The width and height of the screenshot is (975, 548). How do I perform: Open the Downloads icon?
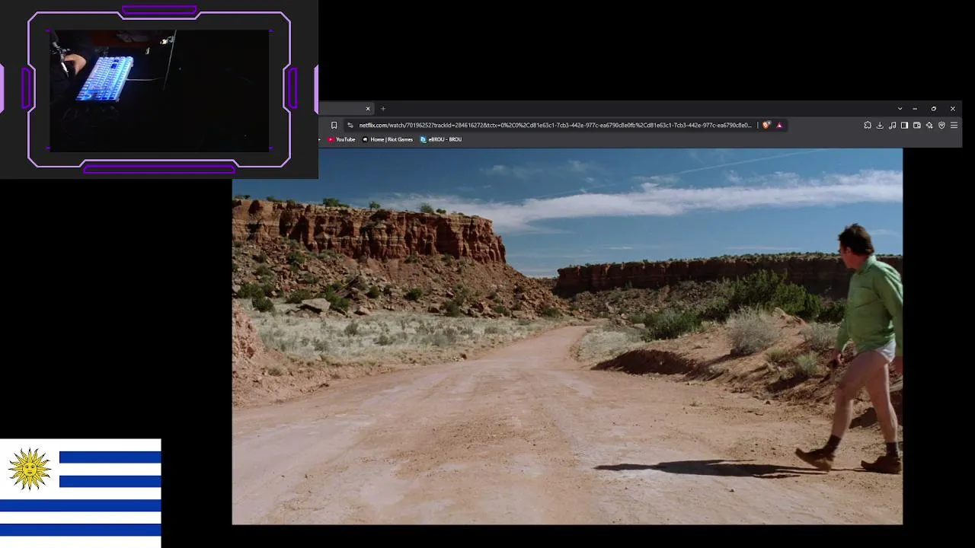[x=880, y=125]
